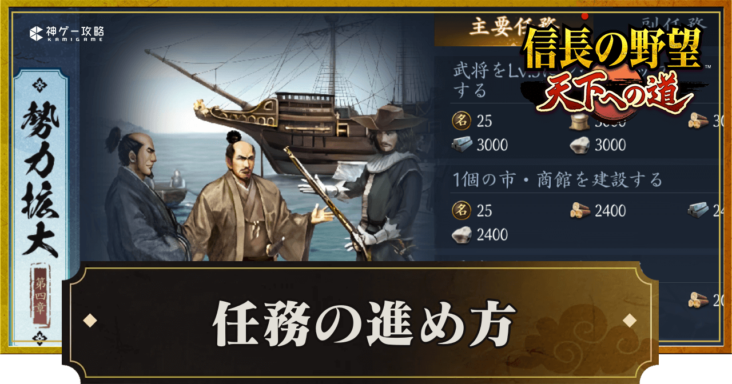Click the left diamond ornament on the title banner
Viewport: 732px width, 384px height.
click(90, 320)
